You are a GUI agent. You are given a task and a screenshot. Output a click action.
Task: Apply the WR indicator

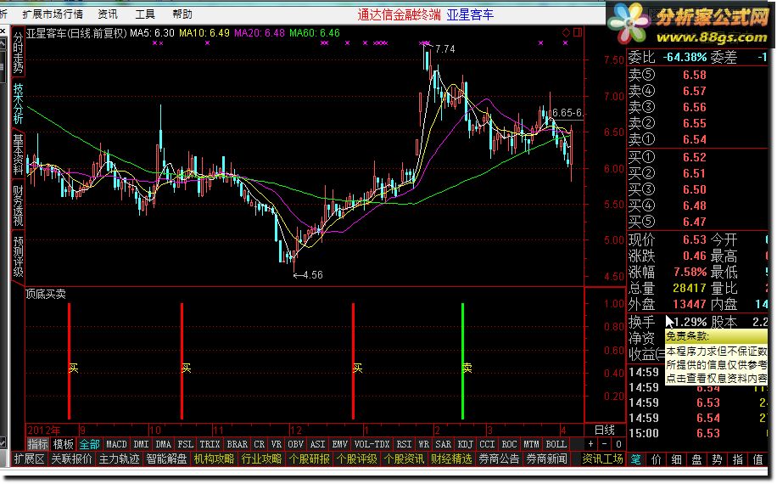pos(423,444)
